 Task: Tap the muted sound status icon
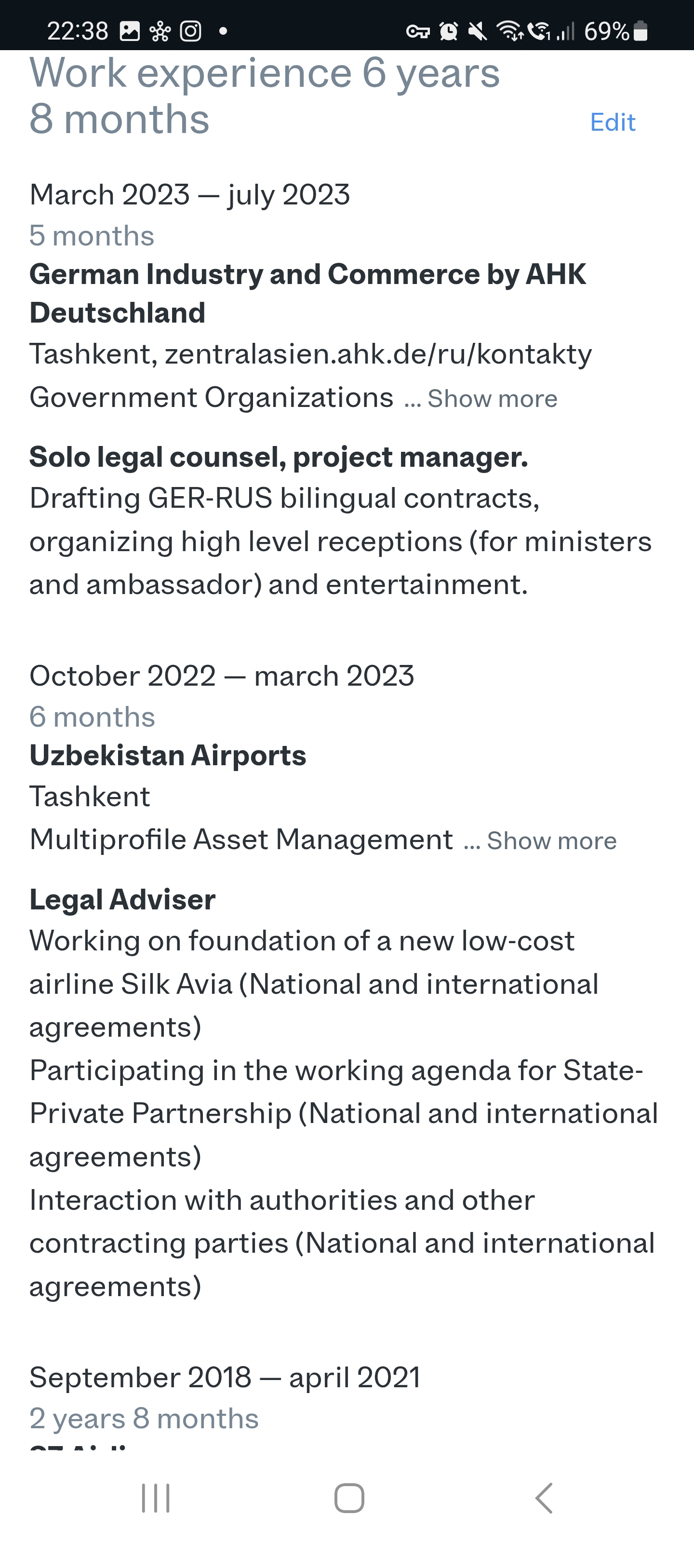coord(477,30)
